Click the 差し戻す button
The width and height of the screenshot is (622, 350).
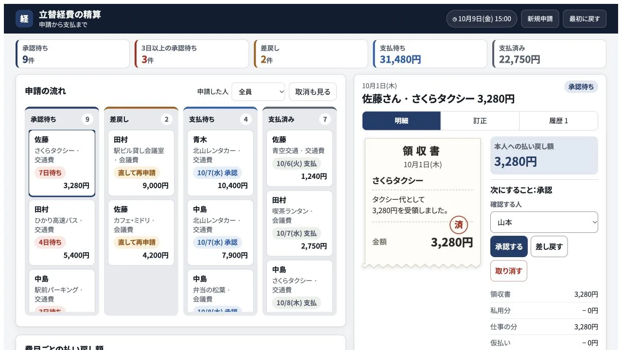click(x=549, y=246)
